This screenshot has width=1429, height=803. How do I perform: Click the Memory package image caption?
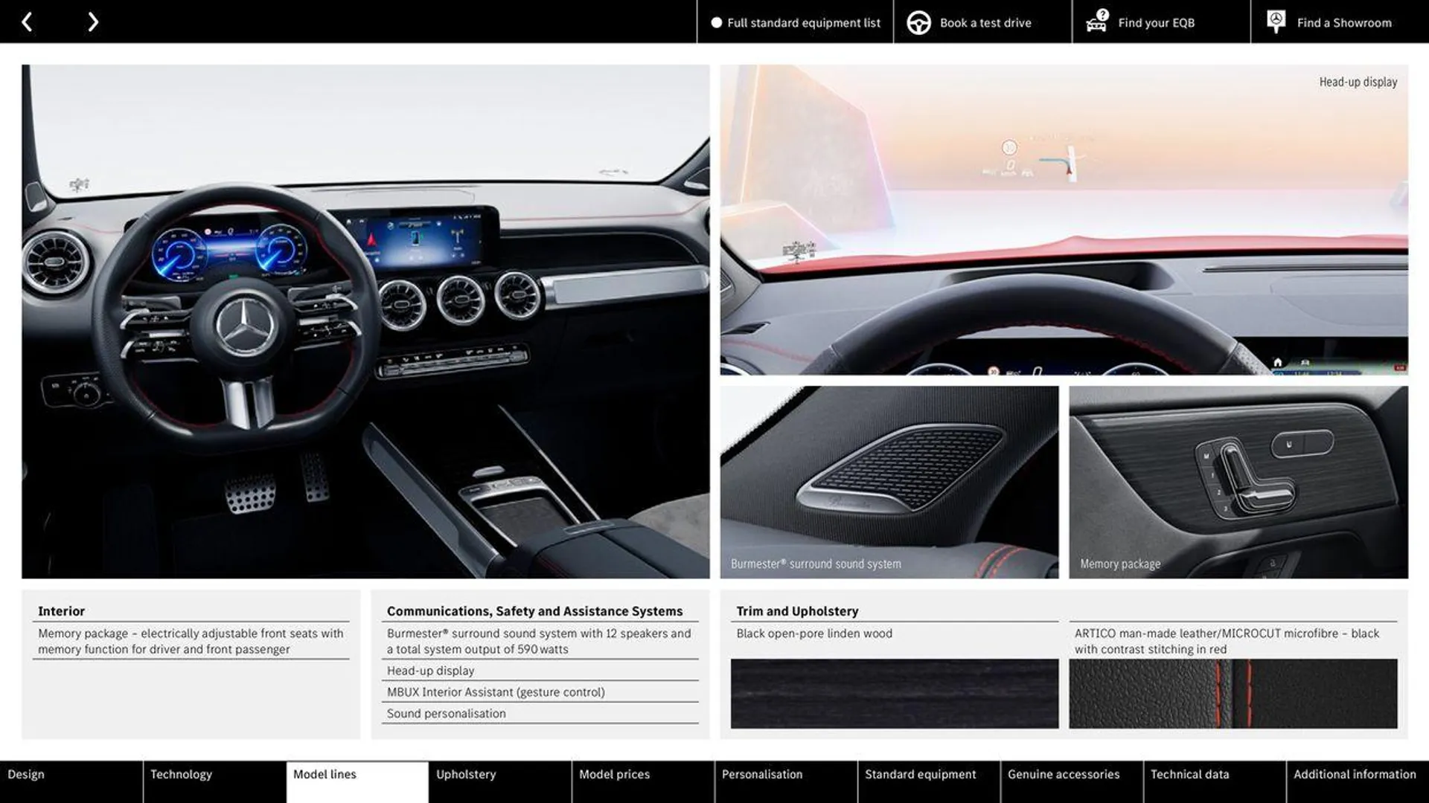click(1120, 564)
